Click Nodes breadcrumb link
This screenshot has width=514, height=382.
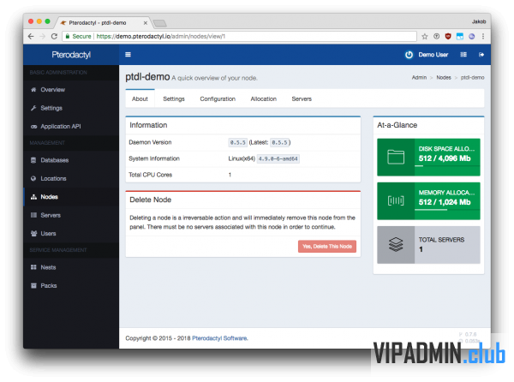444,78
